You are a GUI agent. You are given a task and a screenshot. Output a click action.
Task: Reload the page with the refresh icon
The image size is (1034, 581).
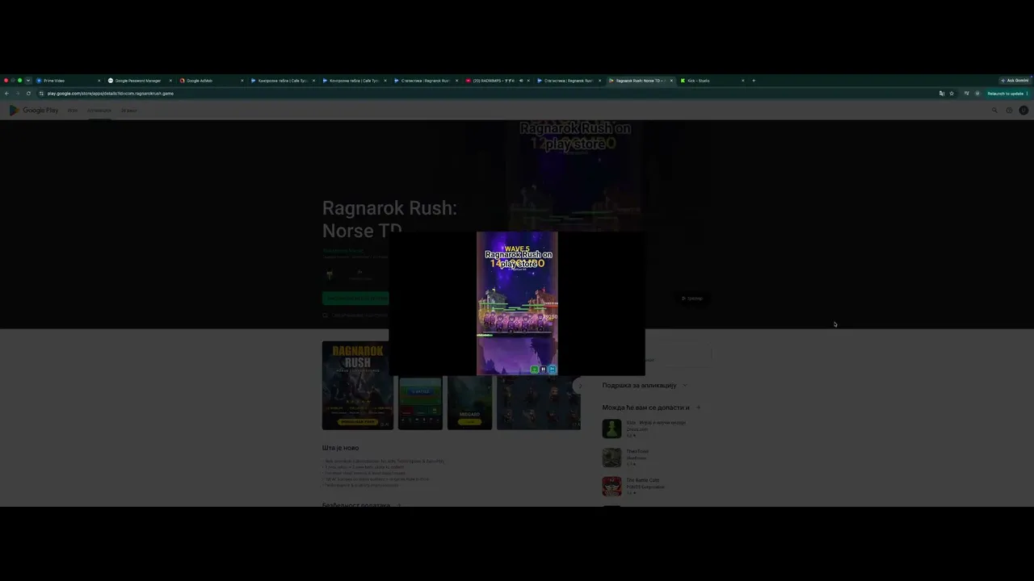28,94
